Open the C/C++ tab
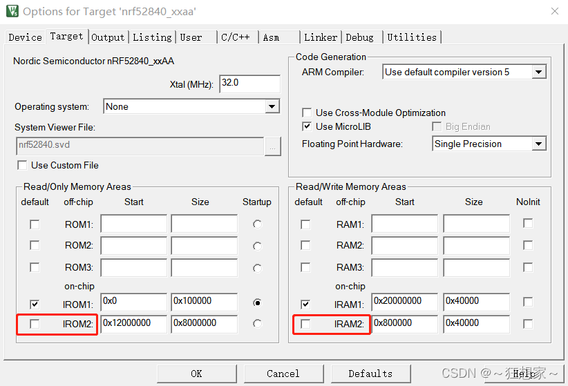568x386 pixels. (x=237, y=37)
